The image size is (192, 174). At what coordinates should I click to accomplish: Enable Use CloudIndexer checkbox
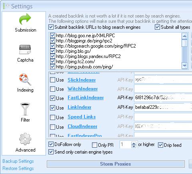pyautogui.click(x=52, y=127)
